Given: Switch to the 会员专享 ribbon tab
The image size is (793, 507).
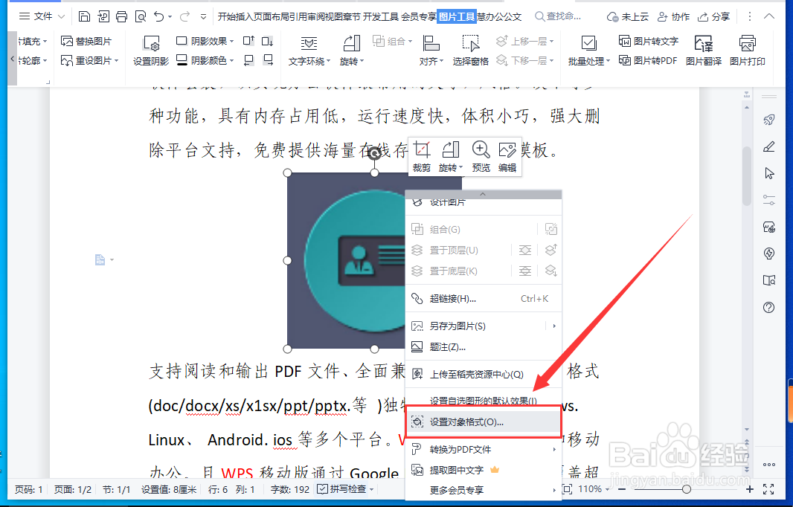Looking at the screenshot, I should (x=418, y=16).
